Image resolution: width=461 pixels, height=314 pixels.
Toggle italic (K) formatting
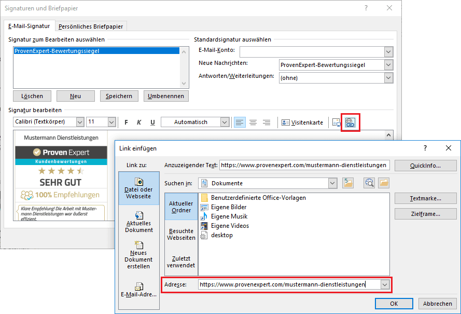(139, 122)
